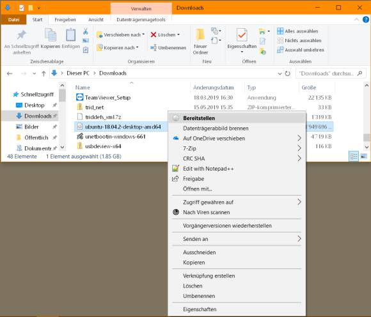Click Umbenennen in the Organisieren group
The image size is (371, 317).
[168, 48]
